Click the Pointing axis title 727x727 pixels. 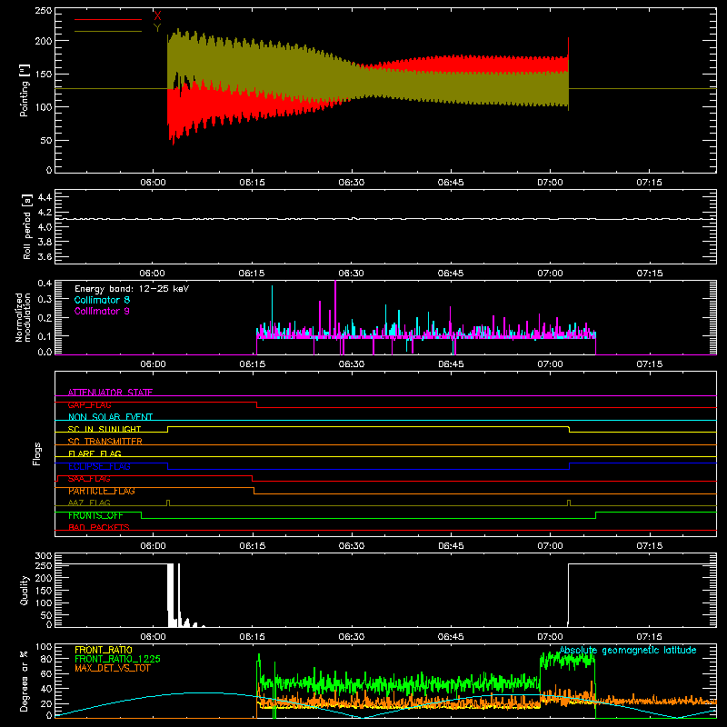click(25, 90)
